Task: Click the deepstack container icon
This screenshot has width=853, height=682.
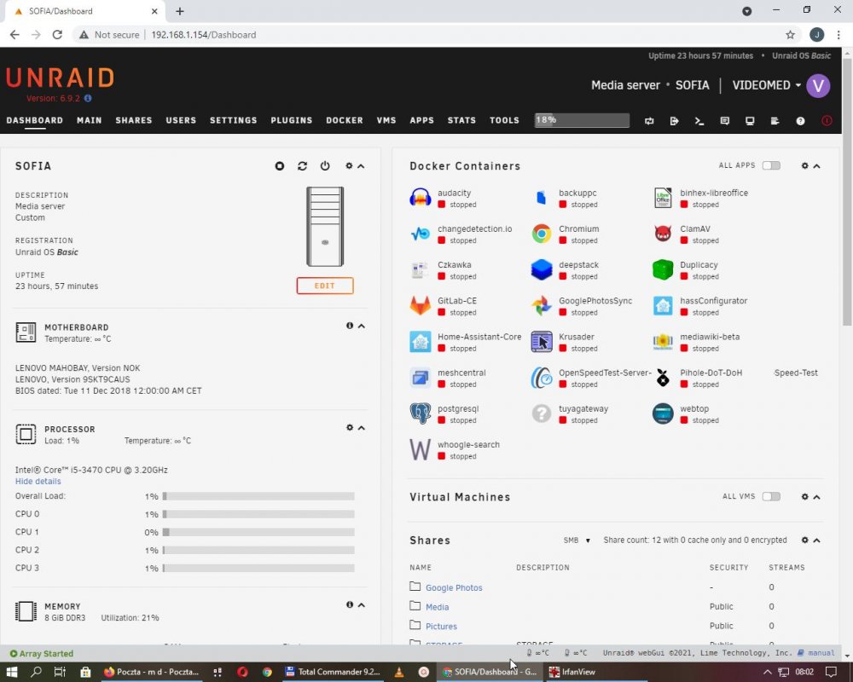Action: 542,269
